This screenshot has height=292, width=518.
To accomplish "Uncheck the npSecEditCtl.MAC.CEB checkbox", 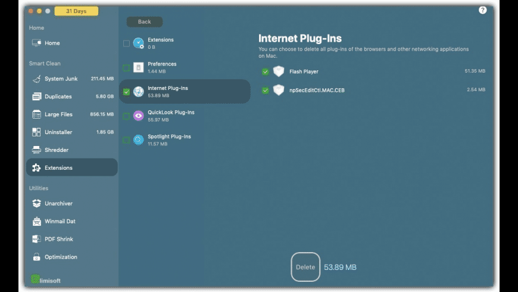I will pos(266,90).
